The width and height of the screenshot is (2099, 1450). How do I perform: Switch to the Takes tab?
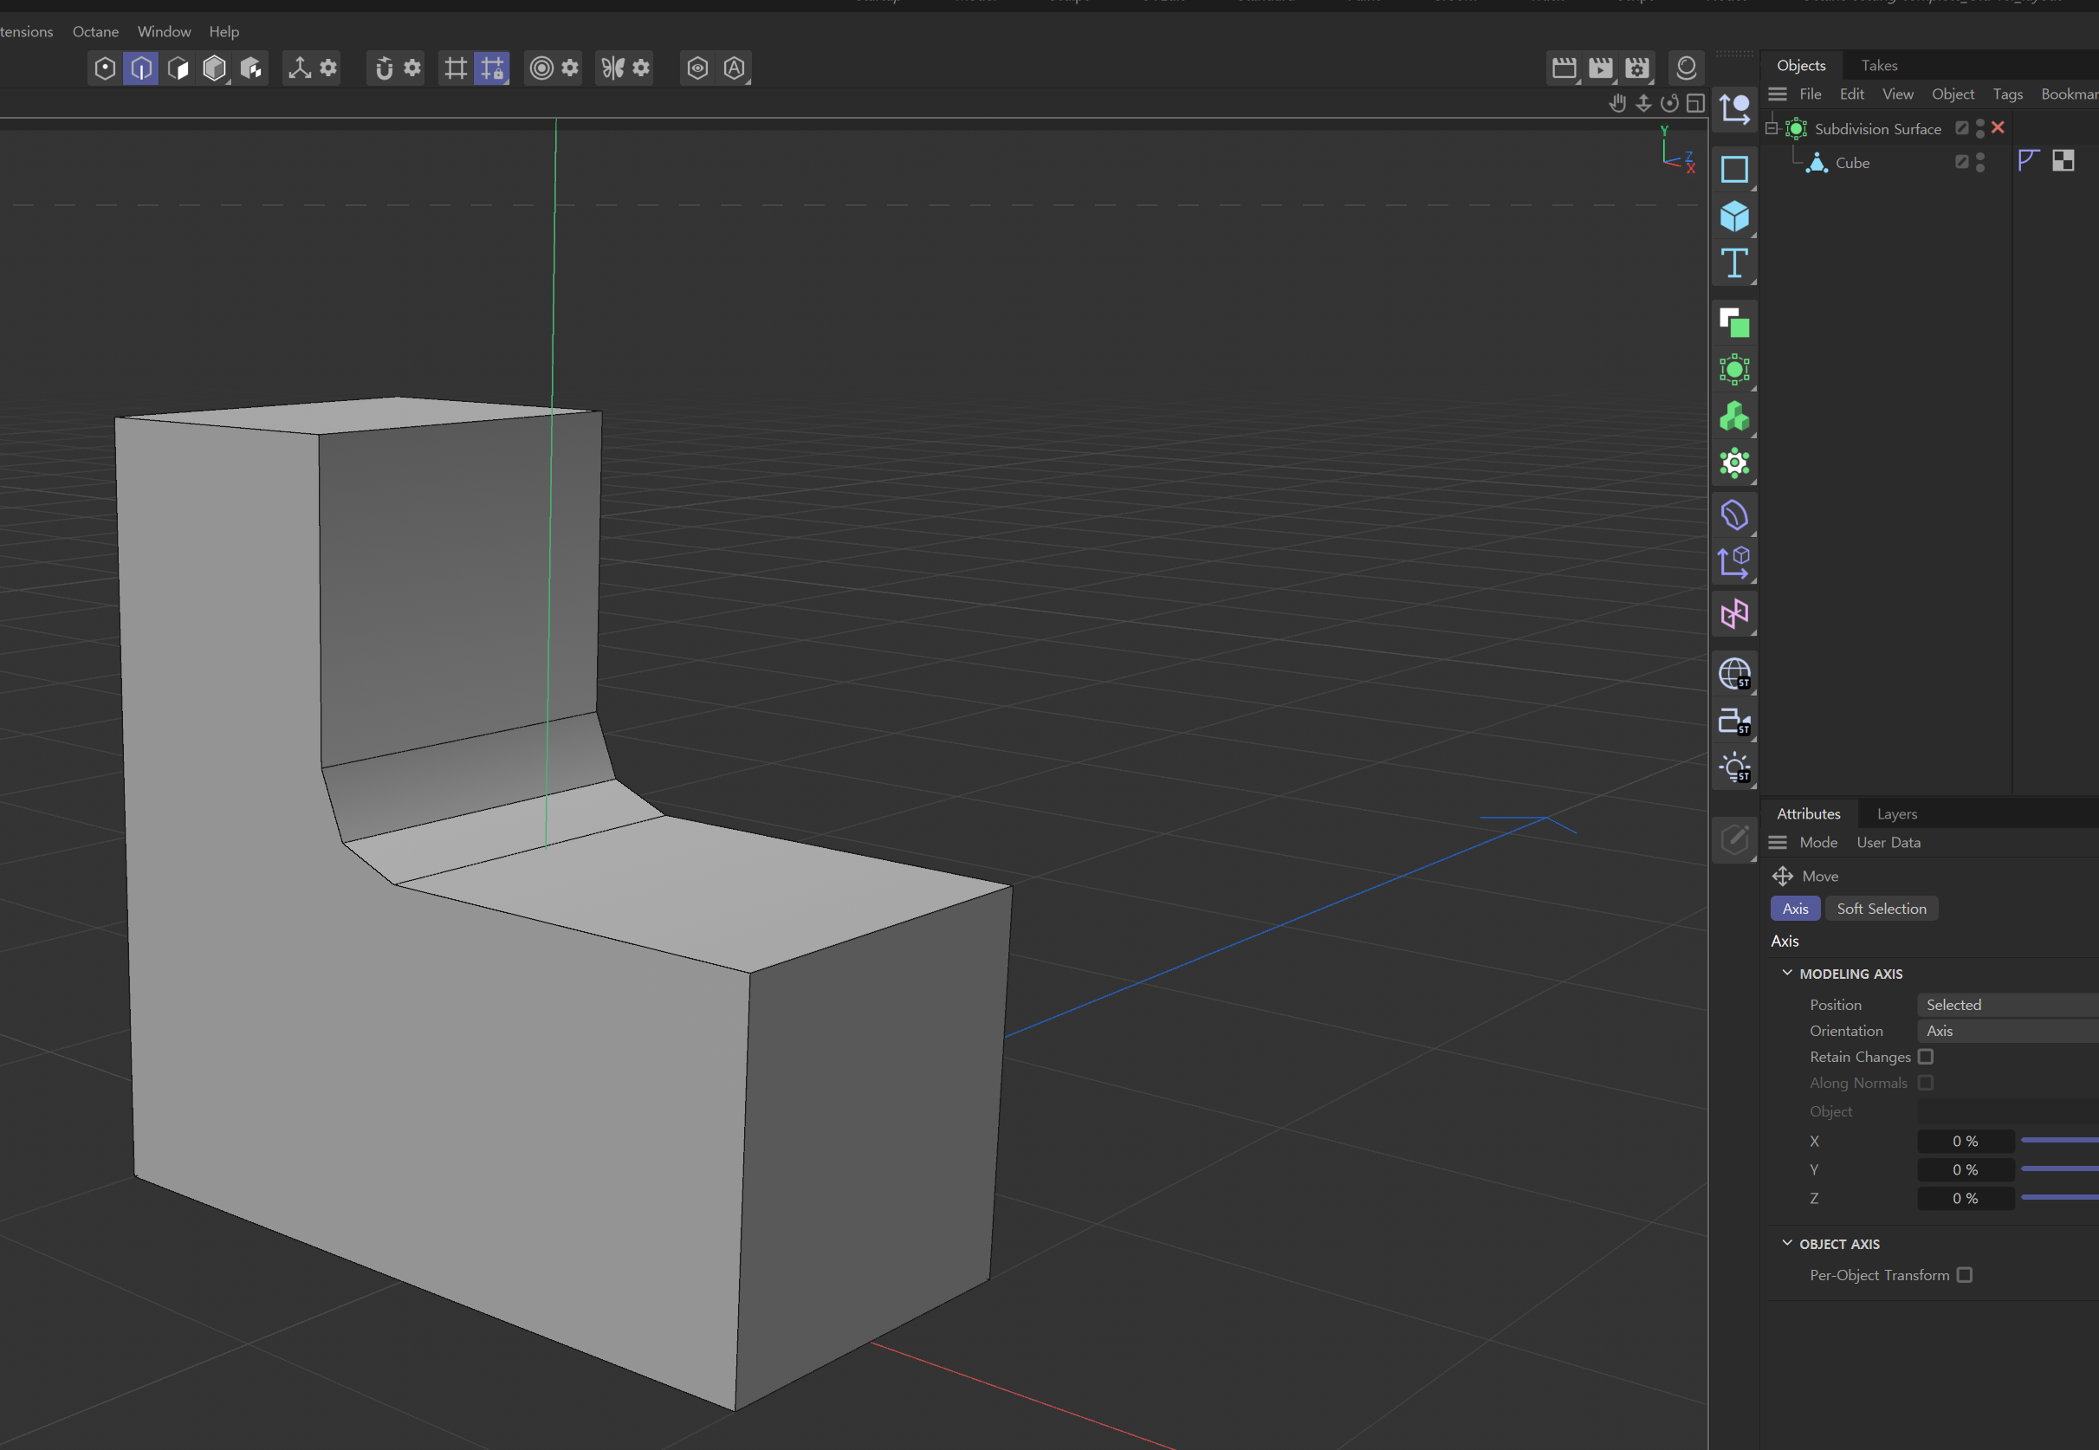[x=1878, y=66]
